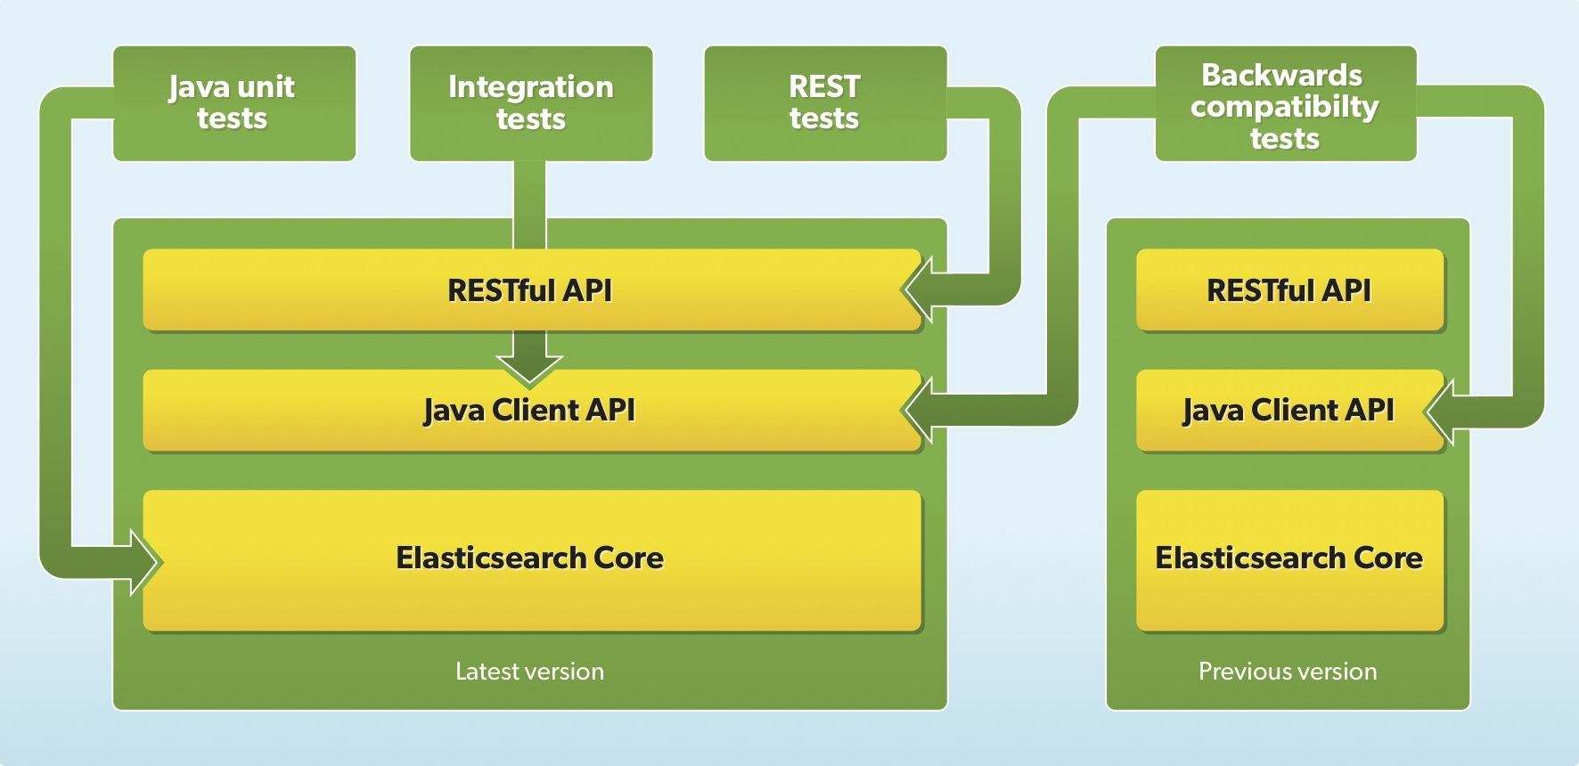Click RESTful API bar in Latest version
The height and width of the screenshot is (766, 1579).
(x=532, y=290)
